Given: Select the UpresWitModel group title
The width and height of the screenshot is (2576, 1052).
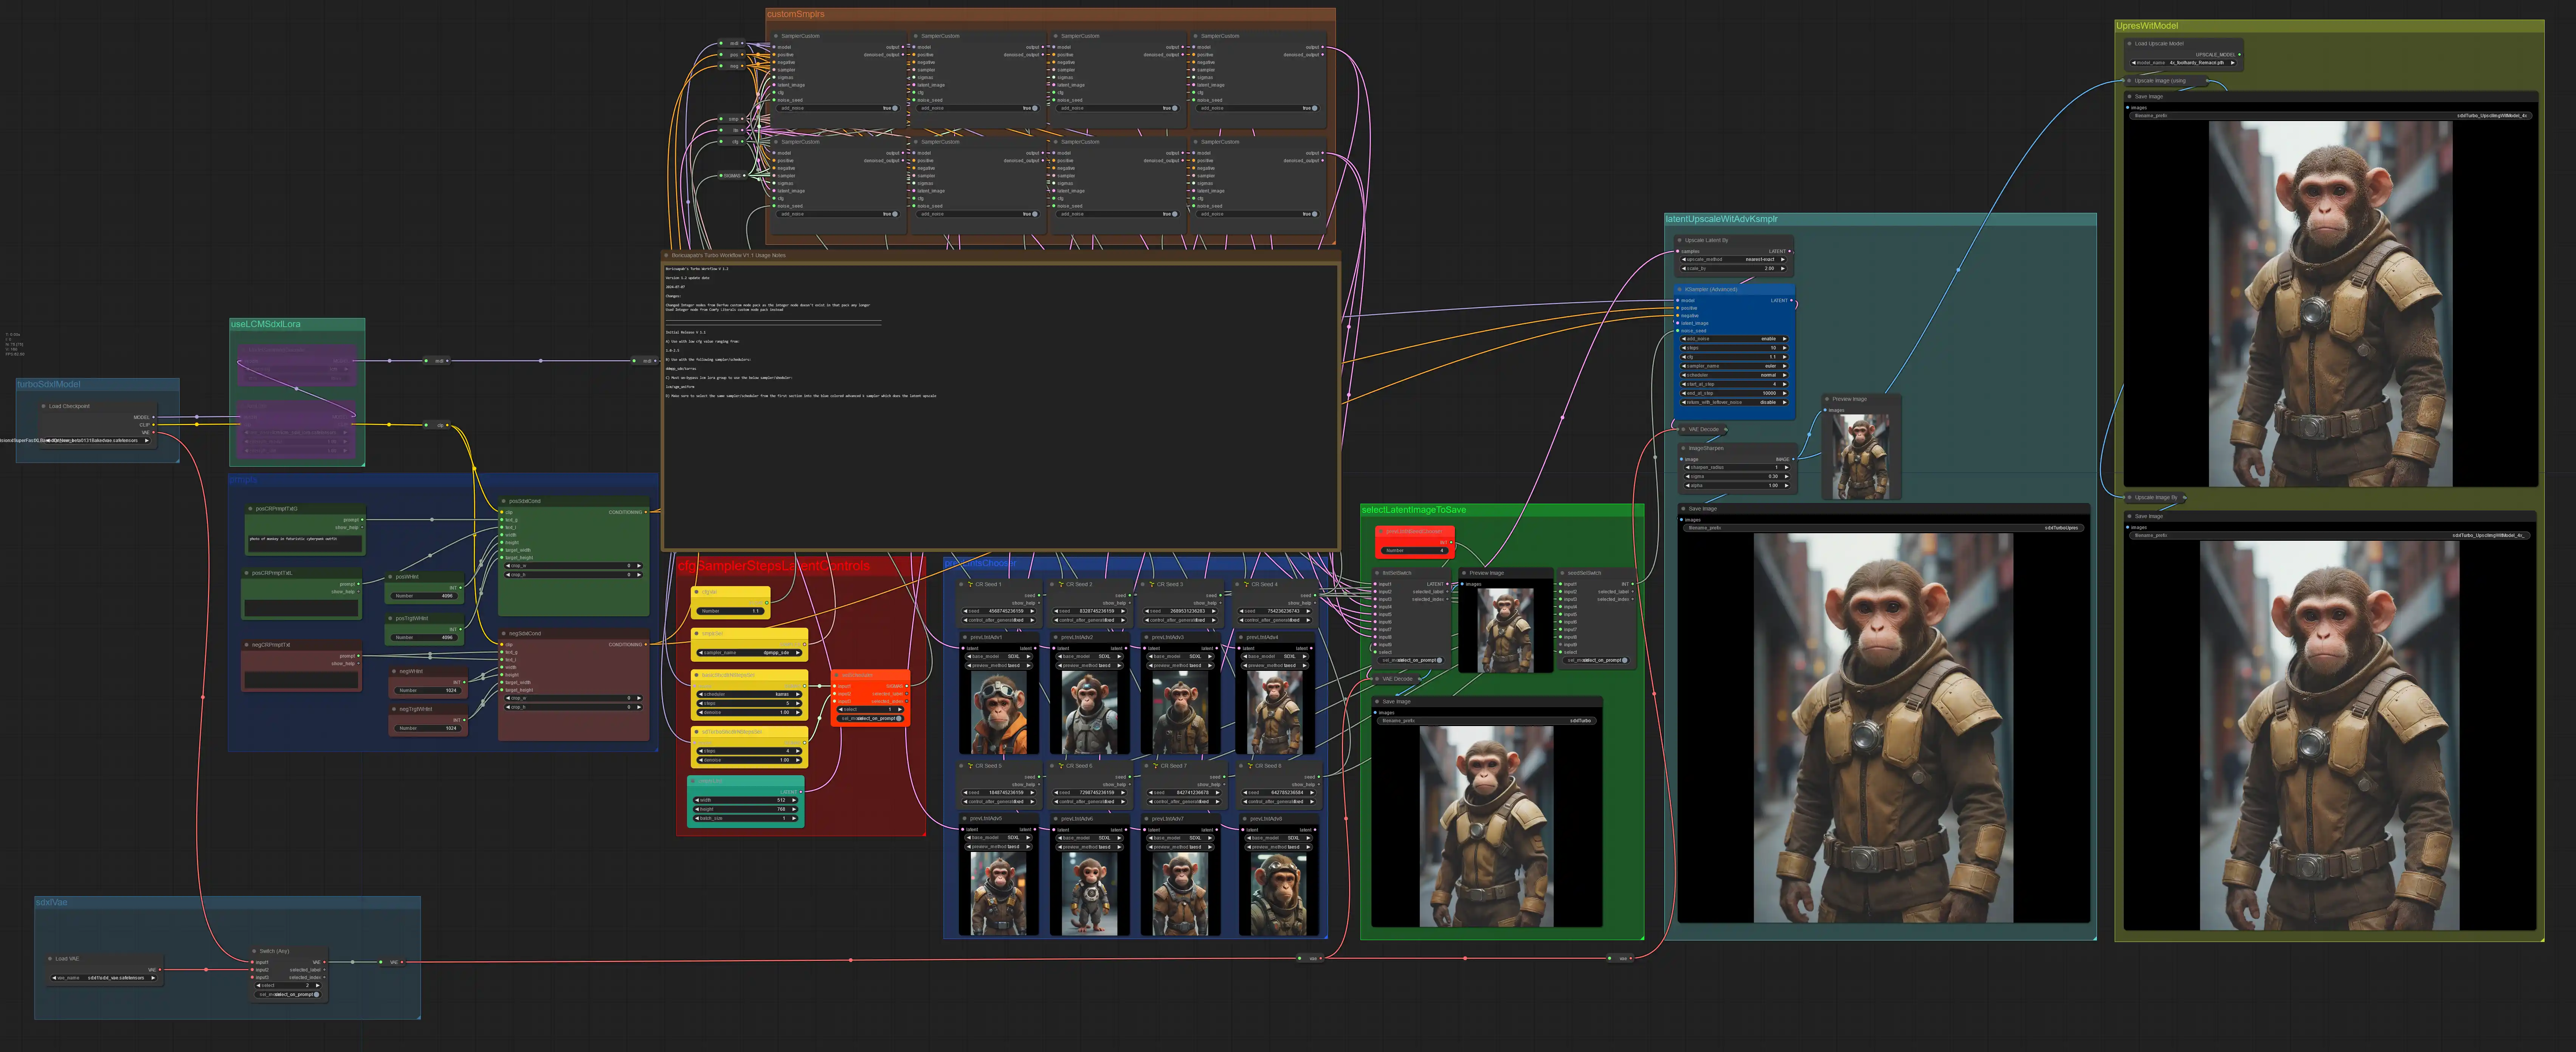Looking at the screenshot, I should [2147, 26].
